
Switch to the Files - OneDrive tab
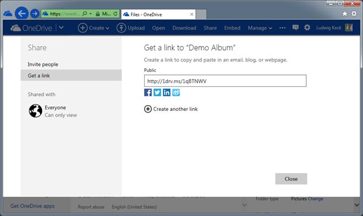(x=158, y=14)
